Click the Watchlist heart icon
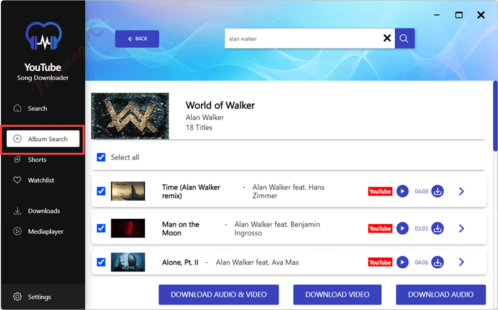This screenshot has width=498, height=310. coord(17,180)
